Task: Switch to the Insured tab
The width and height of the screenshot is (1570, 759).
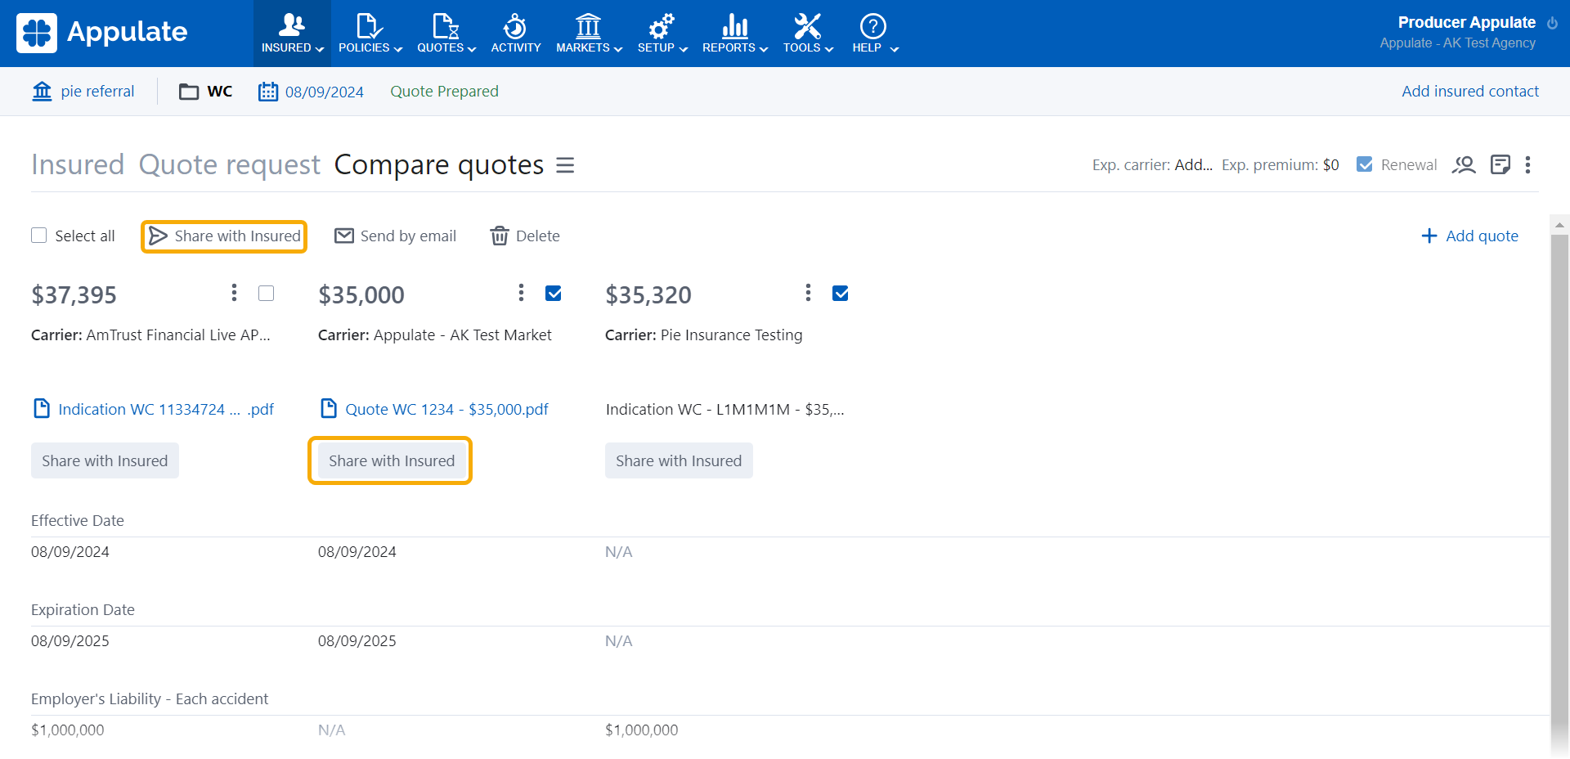Action: (x=78, y=165)
